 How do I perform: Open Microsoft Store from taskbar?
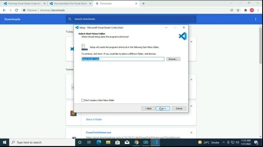(x=118, y=143)
